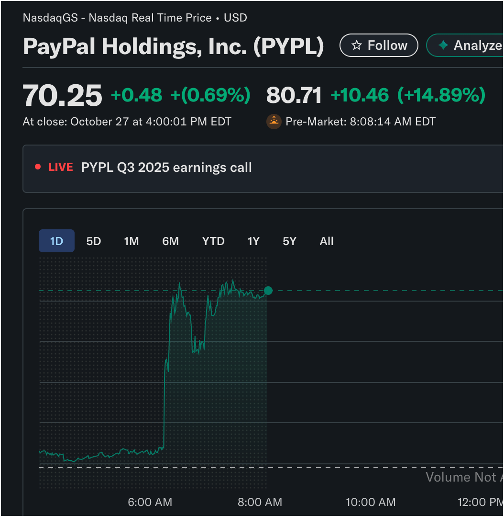Click the 6:00 AM axis label
The image size is (504, 517).
(x=150, y=502)
